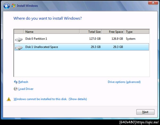
Task: Click the 'Install Windows' title text
Action: [27, 6]
